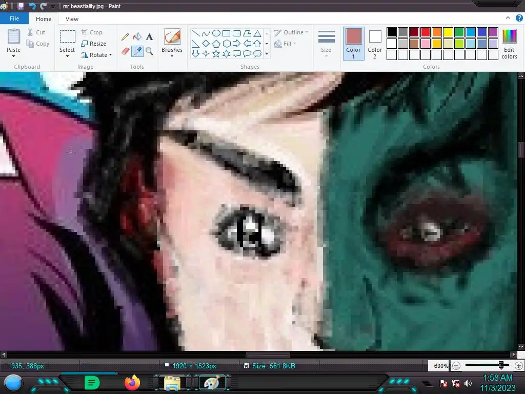The image size is (525, 394).
Task: Choose the Curve shape
Action: tap(206, 33)
